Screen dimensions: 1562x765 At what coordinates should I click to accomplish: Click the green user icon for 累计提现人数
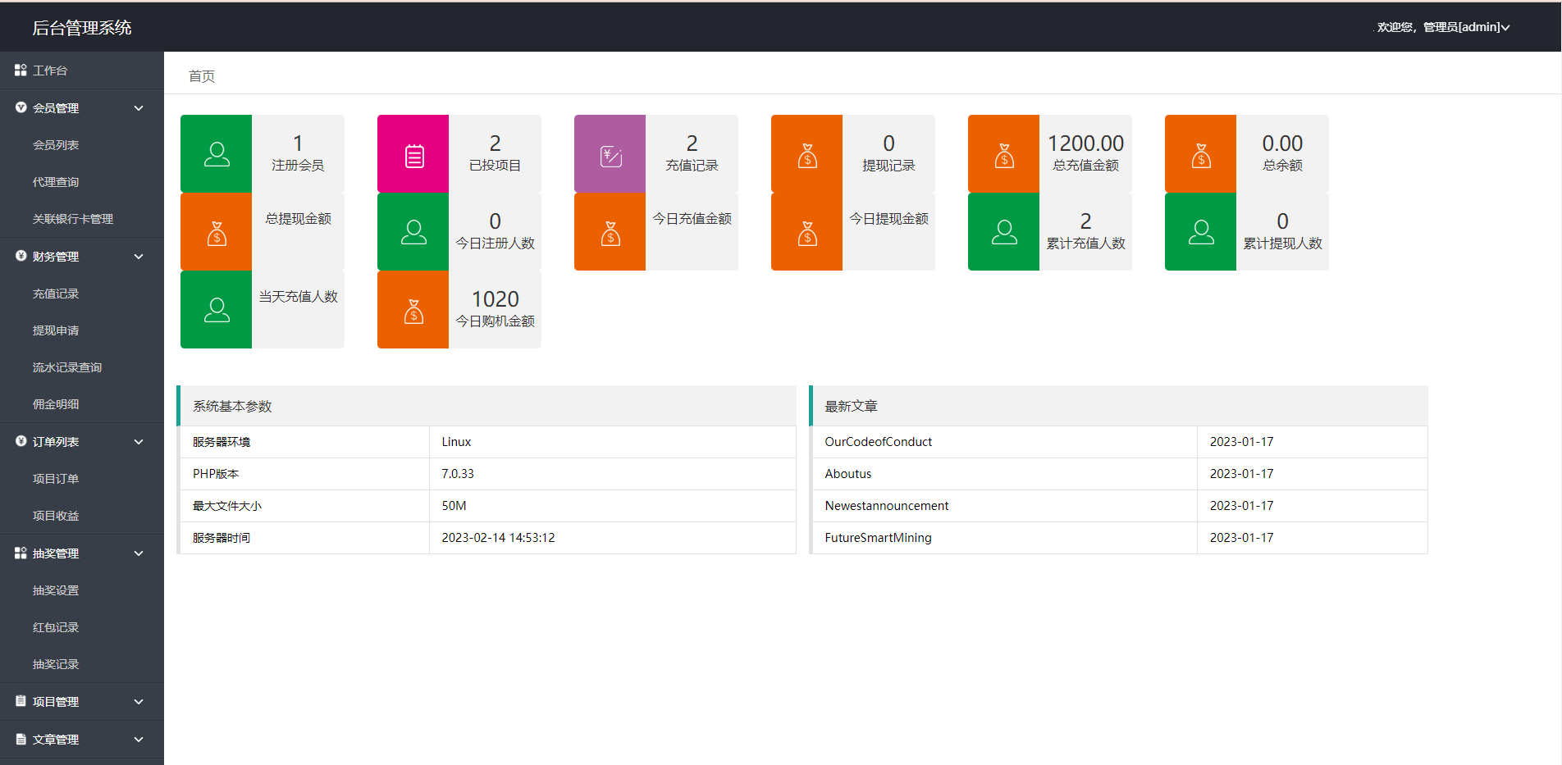pyautogui.click(x=1201, y=232)
